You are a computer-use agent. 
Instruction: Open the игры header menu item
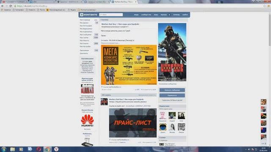click(156, 15)
